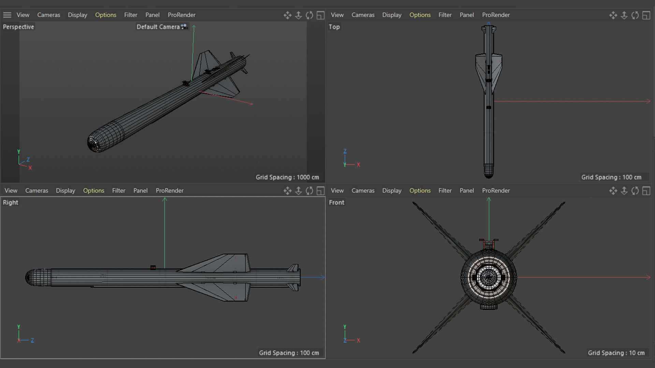
Task: Click the rotate camera icon in Top viewport
Action: pos(635,15)
